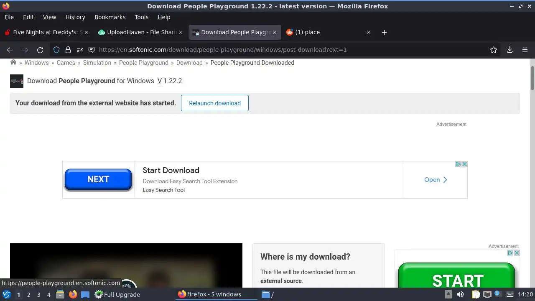This screenshot has width=535, height=301.
Task: Click the removable media tray icon
Action: pyautogui.click(x=448, y=294)
